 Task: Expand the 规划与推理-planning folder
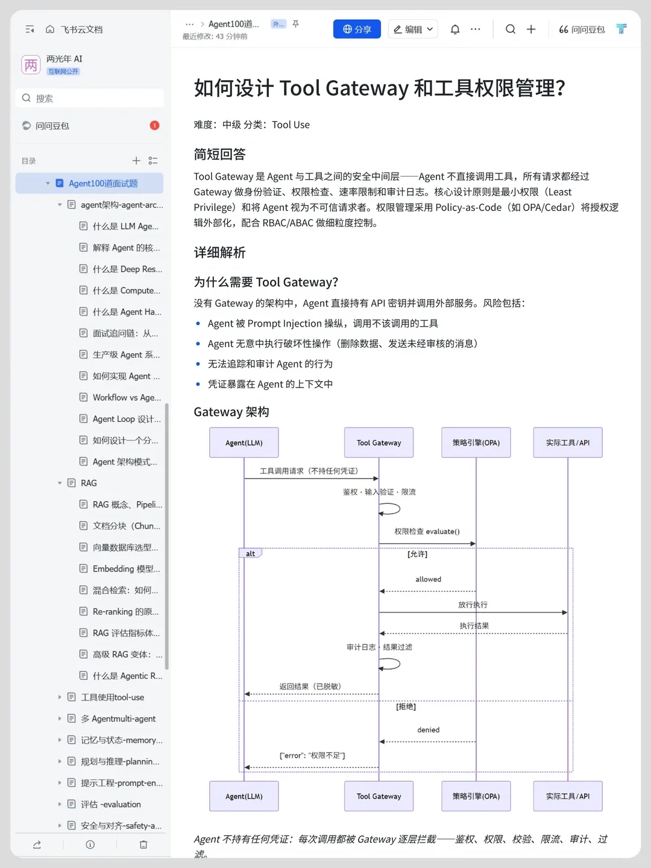click(x=60, y=761)
